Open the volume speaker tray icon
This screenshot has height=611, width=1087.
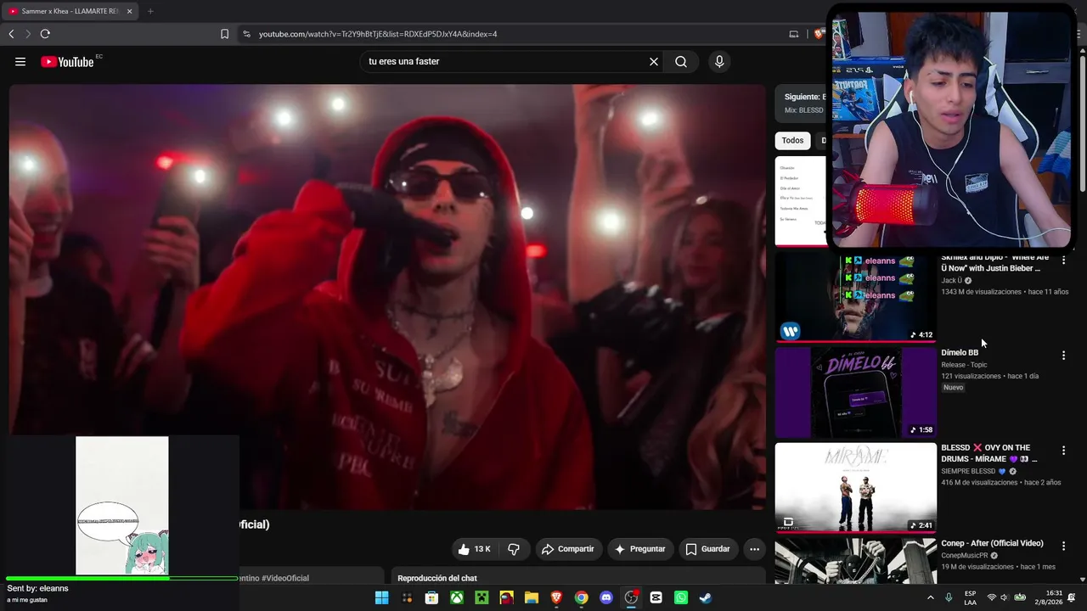tap(1004, 597)
